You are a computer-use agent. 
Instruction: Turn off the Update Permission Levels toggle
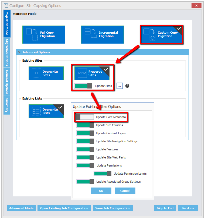coord(102,174)
